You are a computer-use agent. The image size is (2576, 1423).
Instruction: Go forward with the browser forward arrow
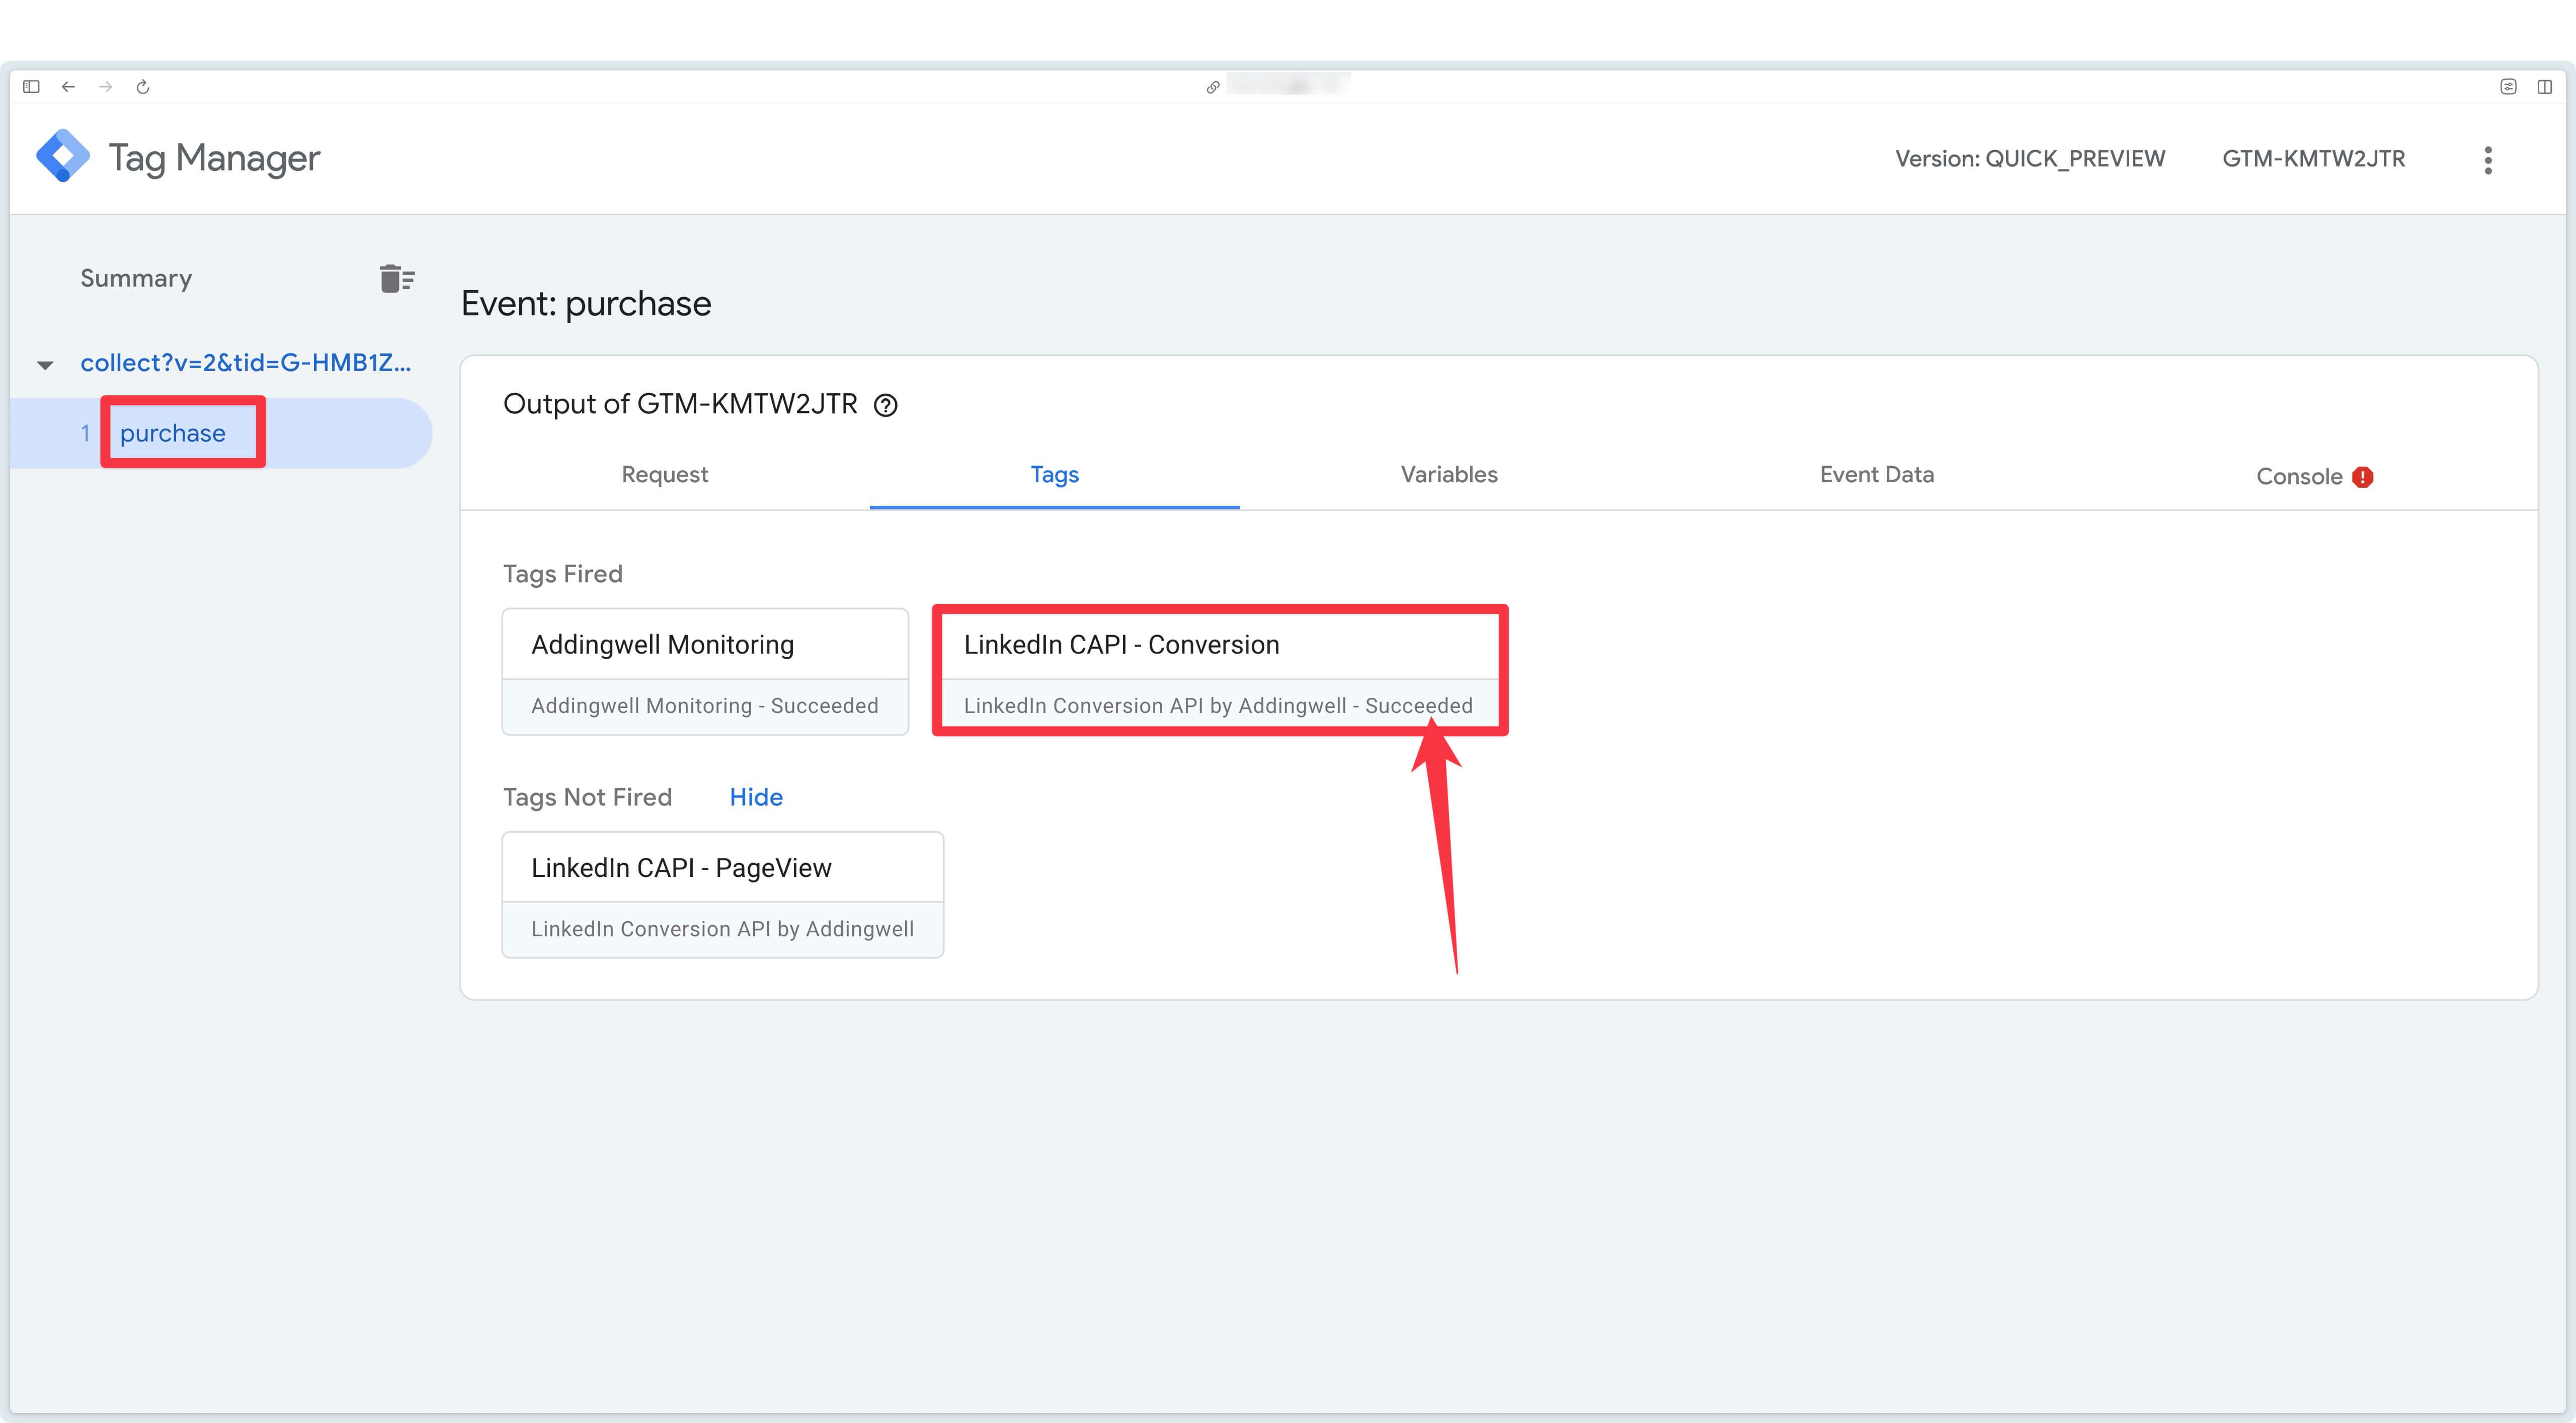pos(105,87)
